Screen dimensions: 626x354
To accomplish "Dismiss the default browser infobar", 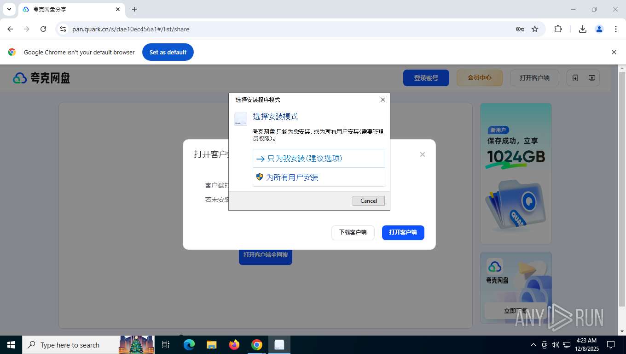I will pyautogui.click(x=614, y=52).
